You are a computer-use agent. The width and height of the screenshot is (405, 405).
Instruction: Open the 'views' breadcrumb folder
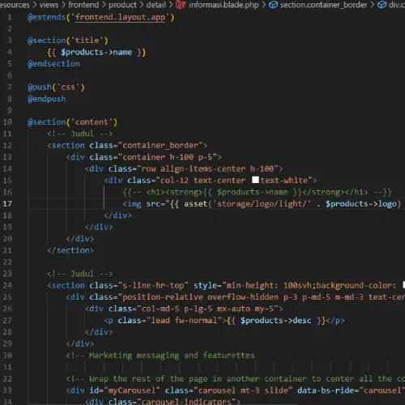tap(49, 5)
